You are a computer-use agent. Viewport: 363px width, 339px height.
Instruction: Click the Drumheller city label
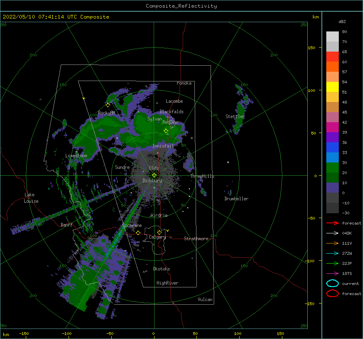pos(236,199)
